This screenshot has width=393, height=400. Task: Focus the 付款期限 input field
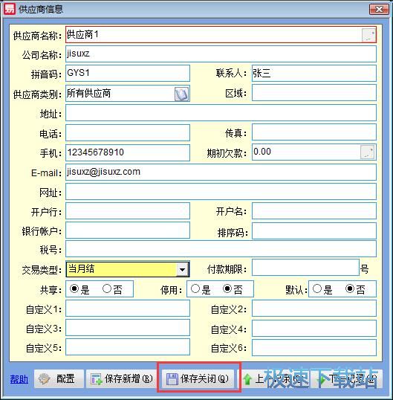[305, 268]
